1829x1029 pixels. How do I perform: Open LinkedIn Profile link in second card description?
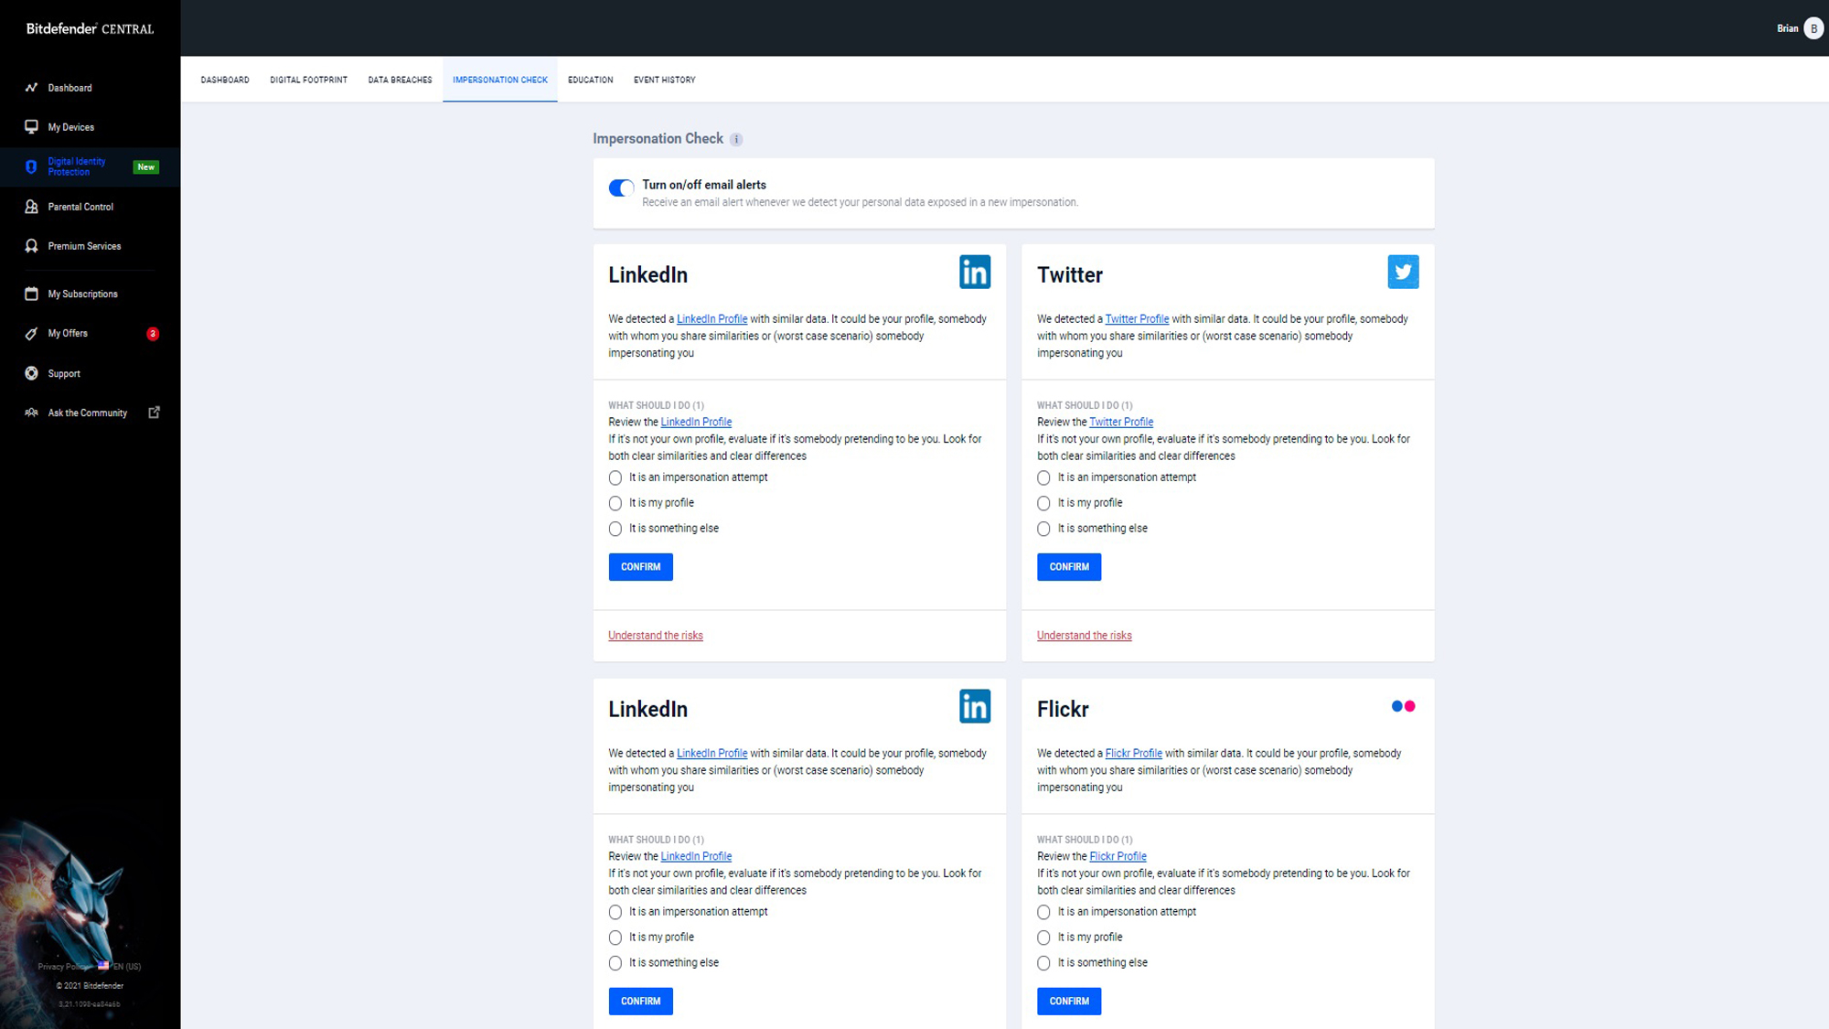(x=711, y=754)
